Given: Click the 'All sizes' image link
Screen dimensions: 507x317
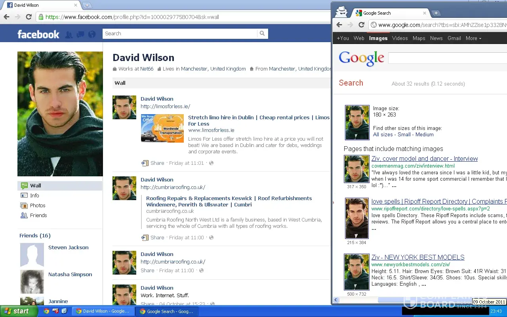Looking at the screenshot, I should point(383,134).
